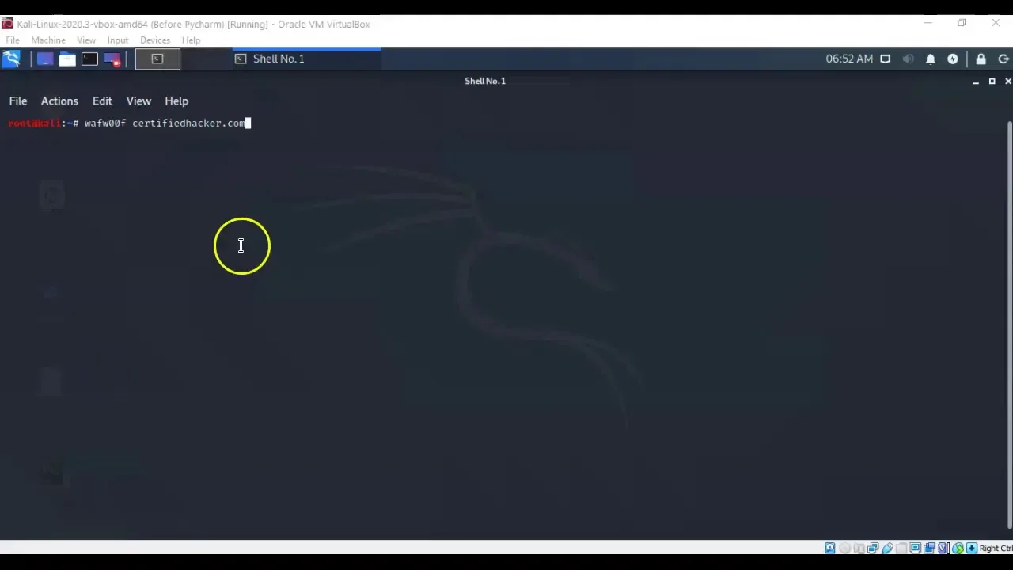Launch the terminal emulator from the panel
Viewport: 1013px width, 570px height.
[x=89, y=59]
